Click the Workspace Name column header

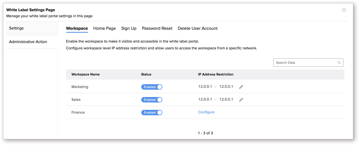[x=86, y=74]
